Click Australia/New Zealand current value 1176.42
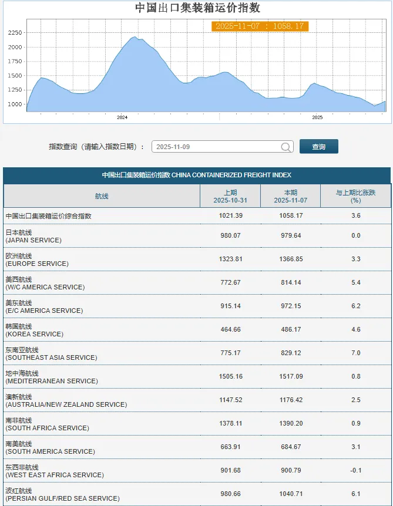Viewport: 393px width, 506px height. coord(291,400)
